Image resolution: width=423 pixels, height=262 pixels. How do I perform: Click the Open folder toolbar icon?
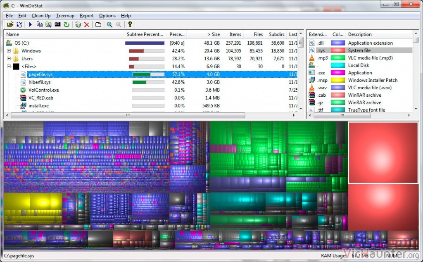pos(10,24)
